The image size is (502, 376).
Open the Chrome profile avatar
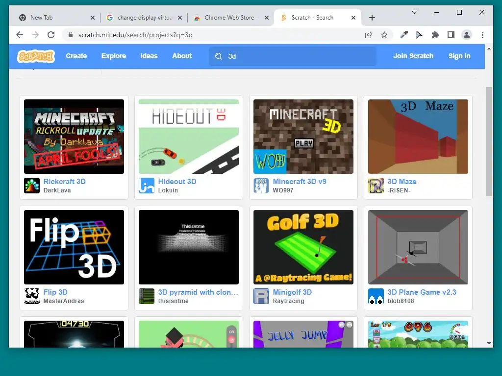tap(467, 35)
